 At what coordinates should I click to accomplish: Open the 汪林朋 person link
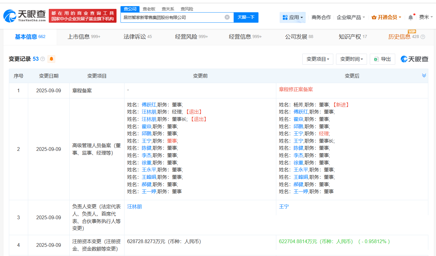coord(135,206)
